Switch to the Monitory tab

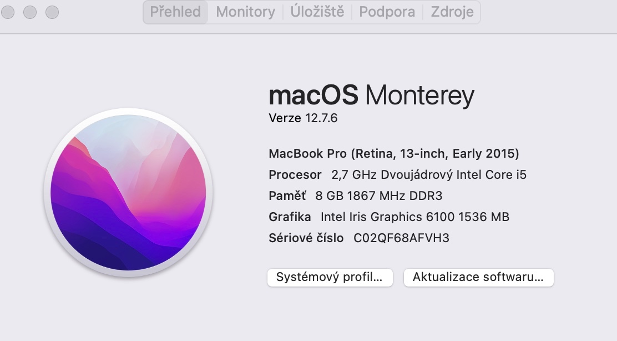point(245,12)
